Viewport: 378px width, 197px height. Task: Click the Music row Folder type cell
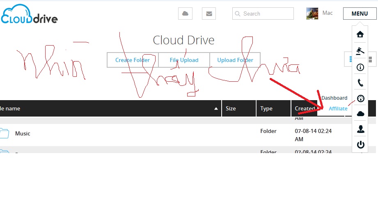(268, 131)
